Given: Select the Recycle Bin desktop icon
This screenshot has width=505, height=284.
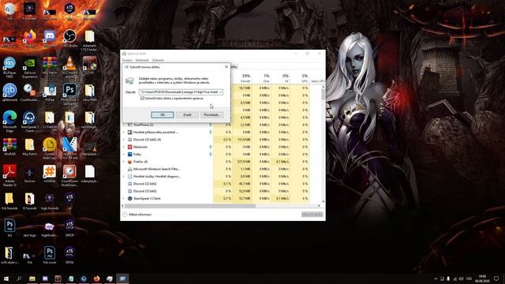Looking at the screenshot, I should tap(9, 11).
